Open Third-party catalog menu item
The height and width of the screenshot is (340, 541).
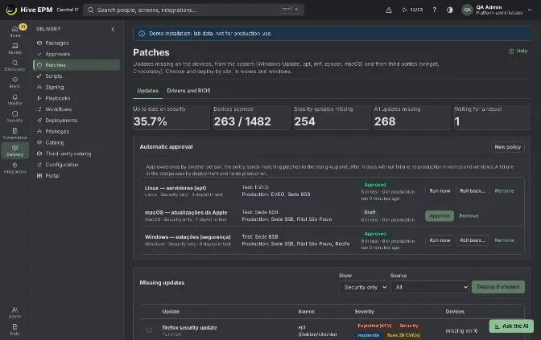[76, 154]
